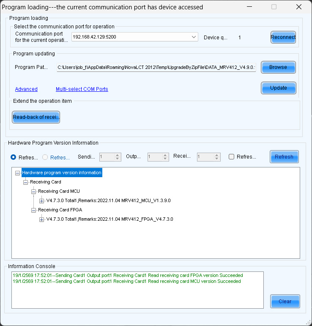Click the Reconnect button
Viewport: 312px width, 326px height.
tap(283, 37)
